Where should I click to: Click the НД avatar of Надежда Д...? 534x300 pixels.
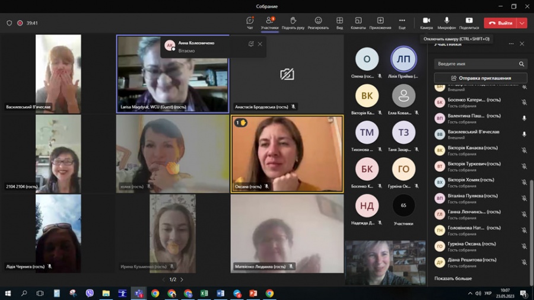click(367, 206)
